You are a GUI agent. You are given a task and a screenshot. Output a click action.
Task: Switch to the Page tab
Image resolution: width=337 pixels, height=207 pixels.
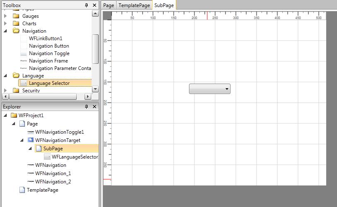[109, 5]
